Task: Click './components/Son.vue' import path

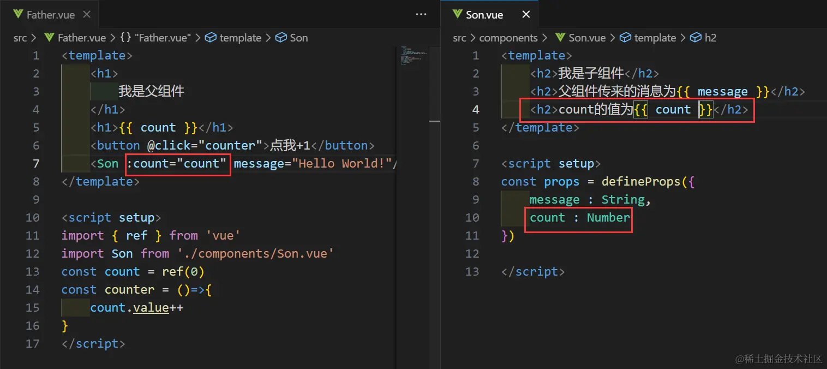Action: click(x=255, y=253)
